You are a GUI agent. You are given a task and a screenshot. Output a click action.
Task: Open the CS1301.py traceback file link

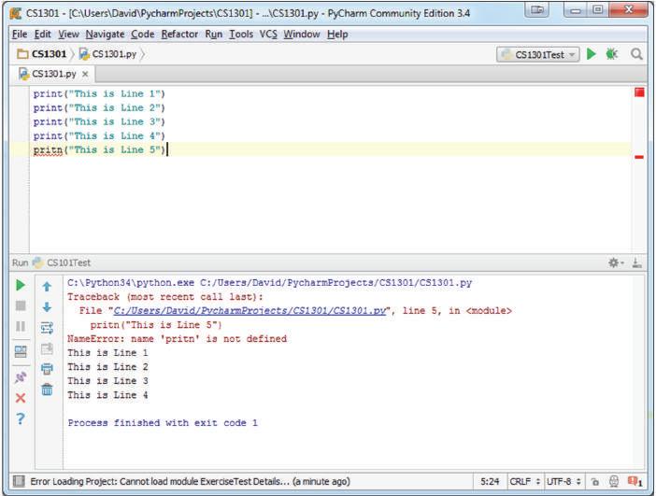pos(250,311)
